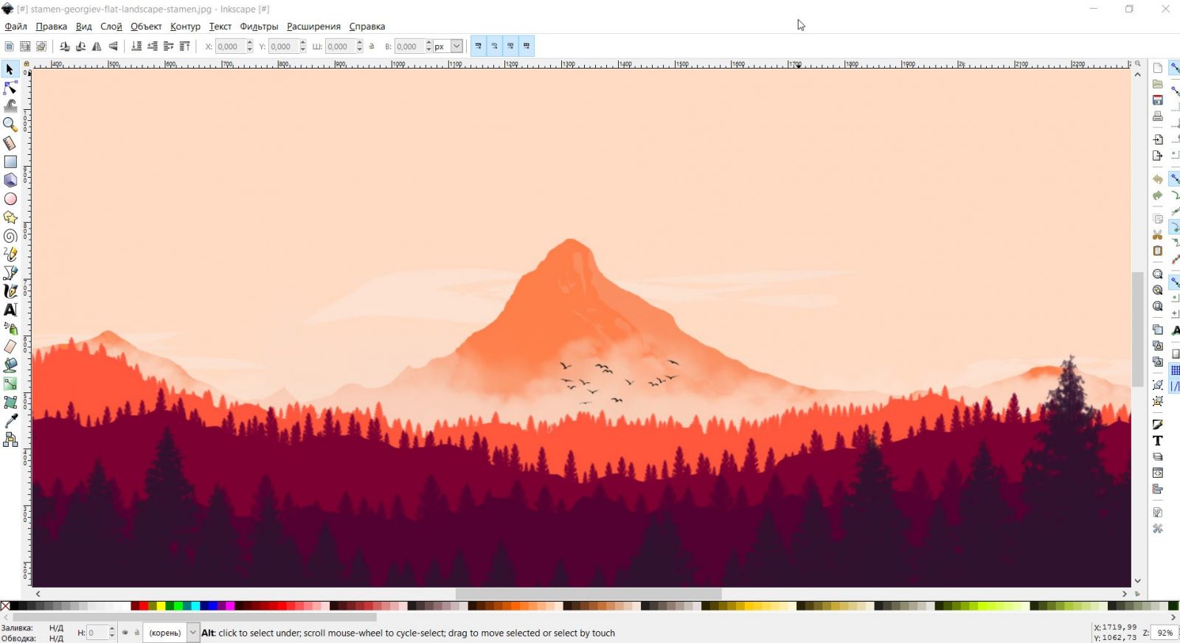Select the 3D Box tool

(10, 180)
